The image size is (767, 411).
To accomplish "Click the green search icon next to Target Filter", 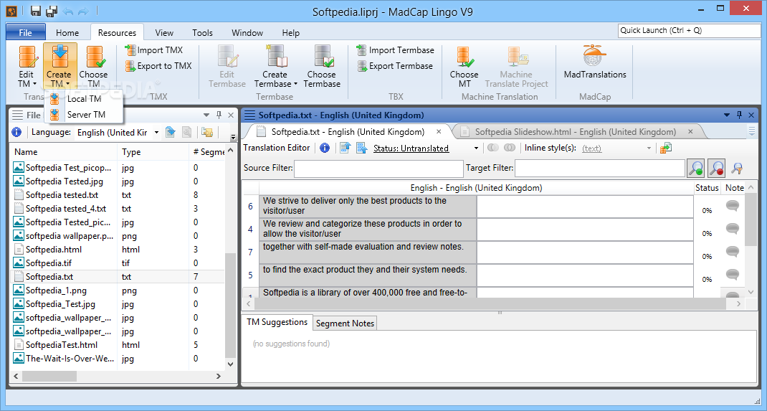I will click(695, 168).
